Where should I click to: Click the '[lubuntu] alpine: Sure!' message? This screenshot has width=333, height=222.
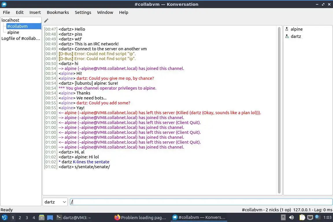coord(97,83)
